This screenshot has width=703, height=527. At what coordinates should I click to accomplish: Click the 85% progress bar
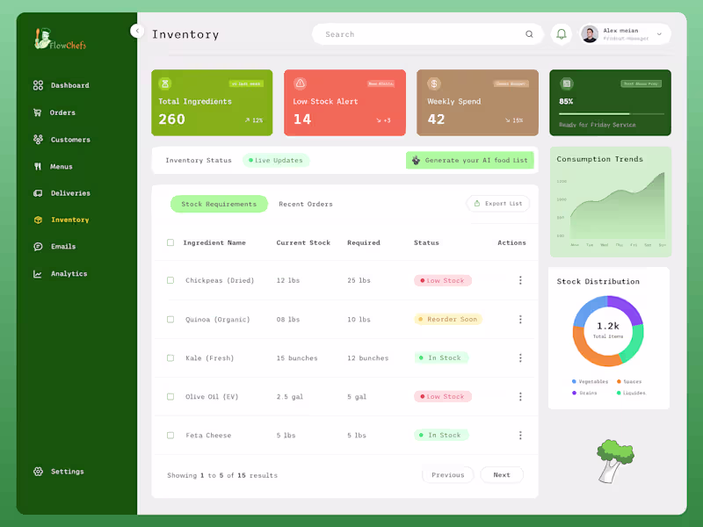point(611,114)
